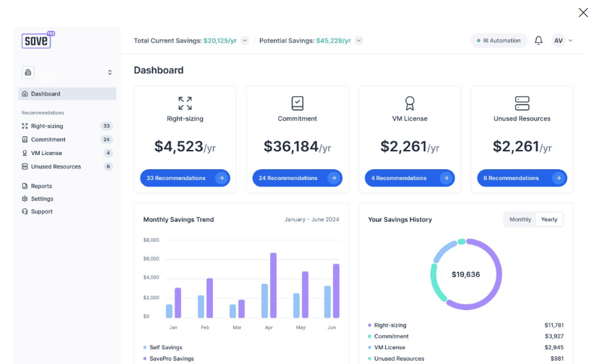Click the Commitment checkmark card icon
Screen dimensions: 601x364
297,103
